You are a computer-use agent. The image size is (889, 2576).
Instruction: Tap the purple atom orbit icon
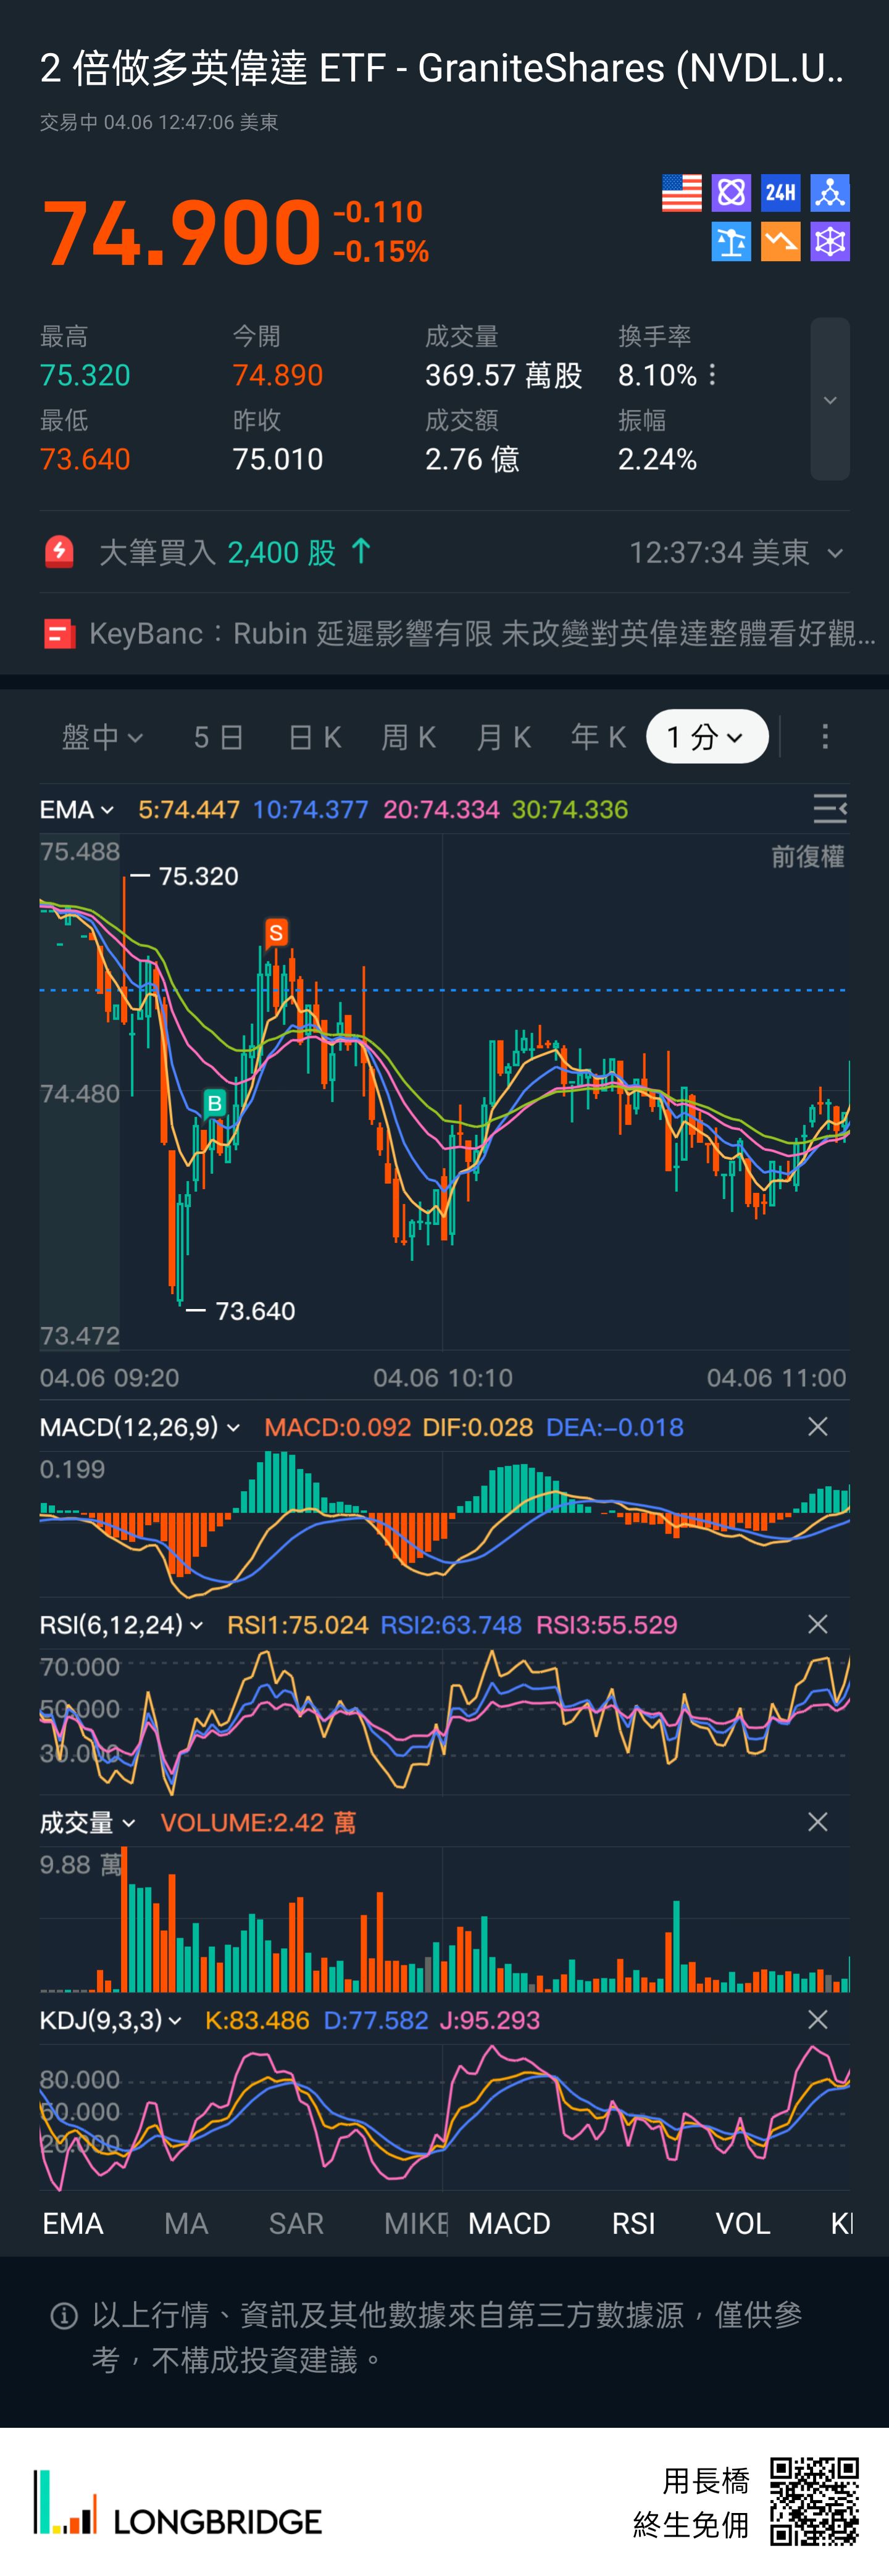[731, 193]
